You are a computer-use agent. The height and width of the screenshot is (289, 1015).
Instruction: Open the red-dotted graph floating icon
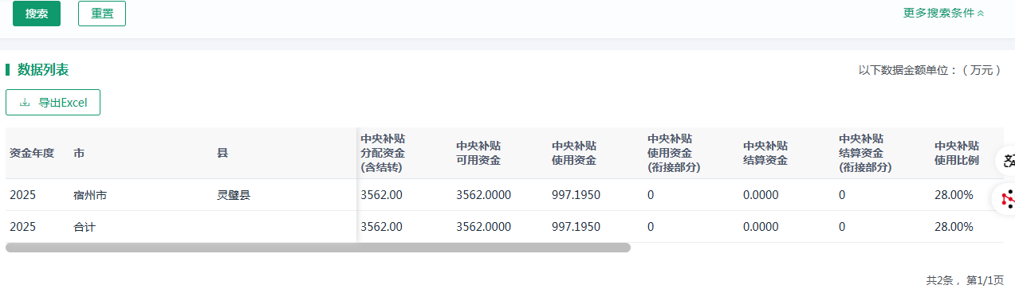coord(1008,199)
